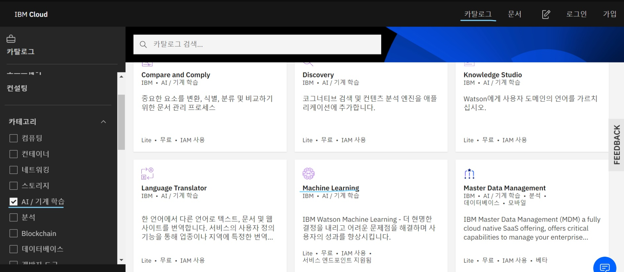
Task: Click the Discovery card description text
Action: point(370,103)
